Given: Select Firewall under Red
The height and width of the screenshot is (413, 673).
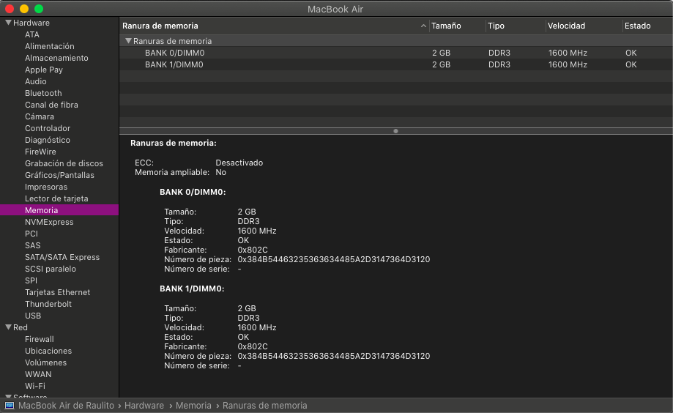Looking at the screenshot, I should click(x=39, y=339).
